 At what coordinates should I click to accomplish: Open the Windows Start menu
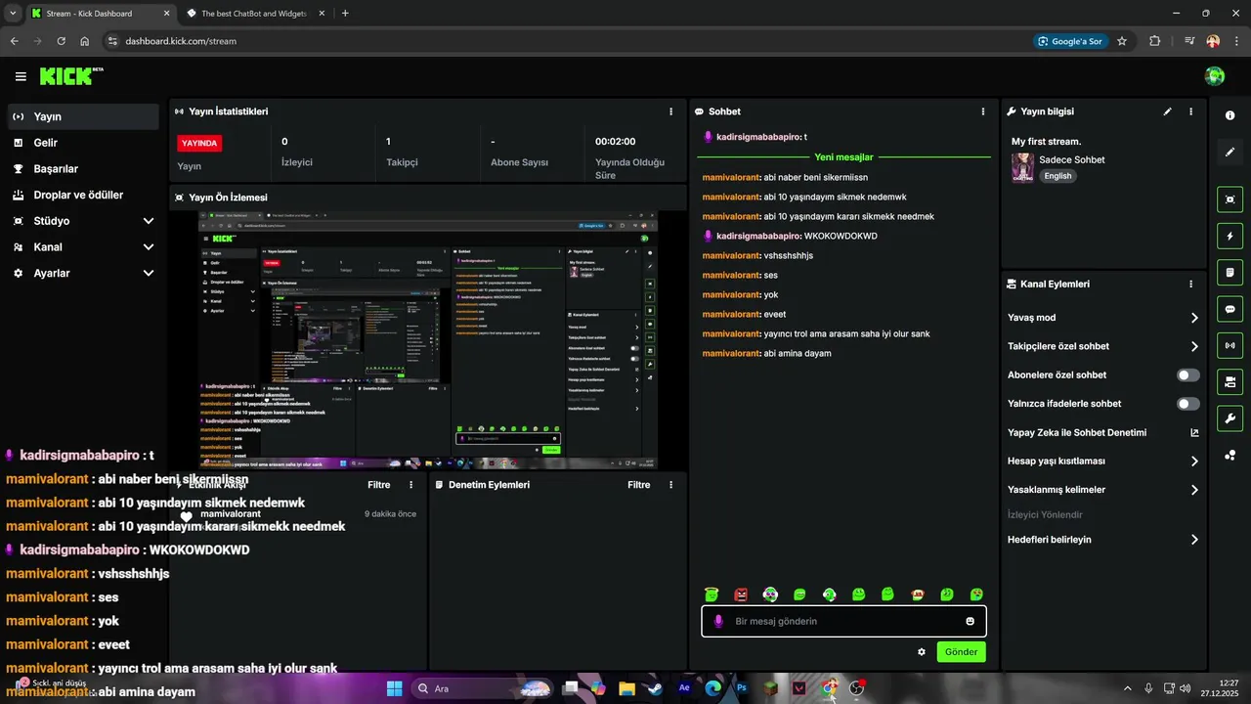click(394, 688)
